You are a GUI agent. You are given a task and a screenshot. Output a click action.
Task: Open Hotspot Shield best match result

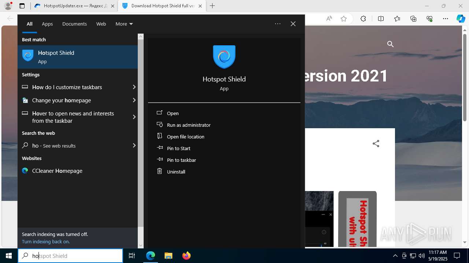point(78,57)
